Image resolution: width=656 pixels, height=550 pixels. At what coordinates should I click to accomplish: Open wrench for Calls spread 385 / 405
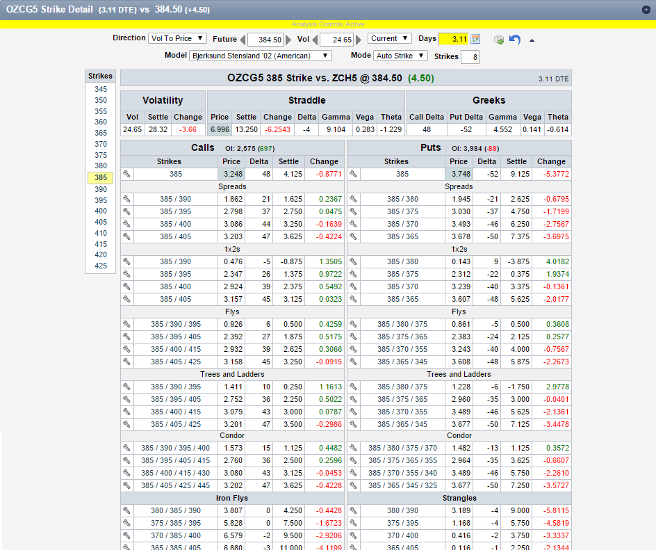tap(126, 236)
